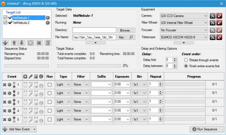Open Type dropdown for event 1
Screen dimensions: 226x135
[x=63, y=84]
